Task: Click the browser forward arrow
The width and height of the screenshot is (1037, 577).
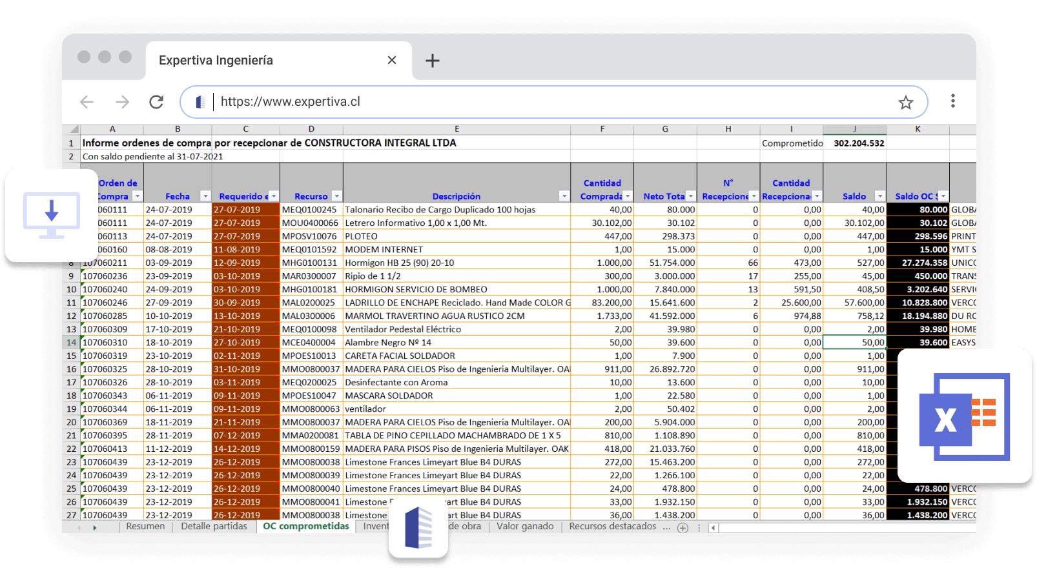Action: coord(122,102)
